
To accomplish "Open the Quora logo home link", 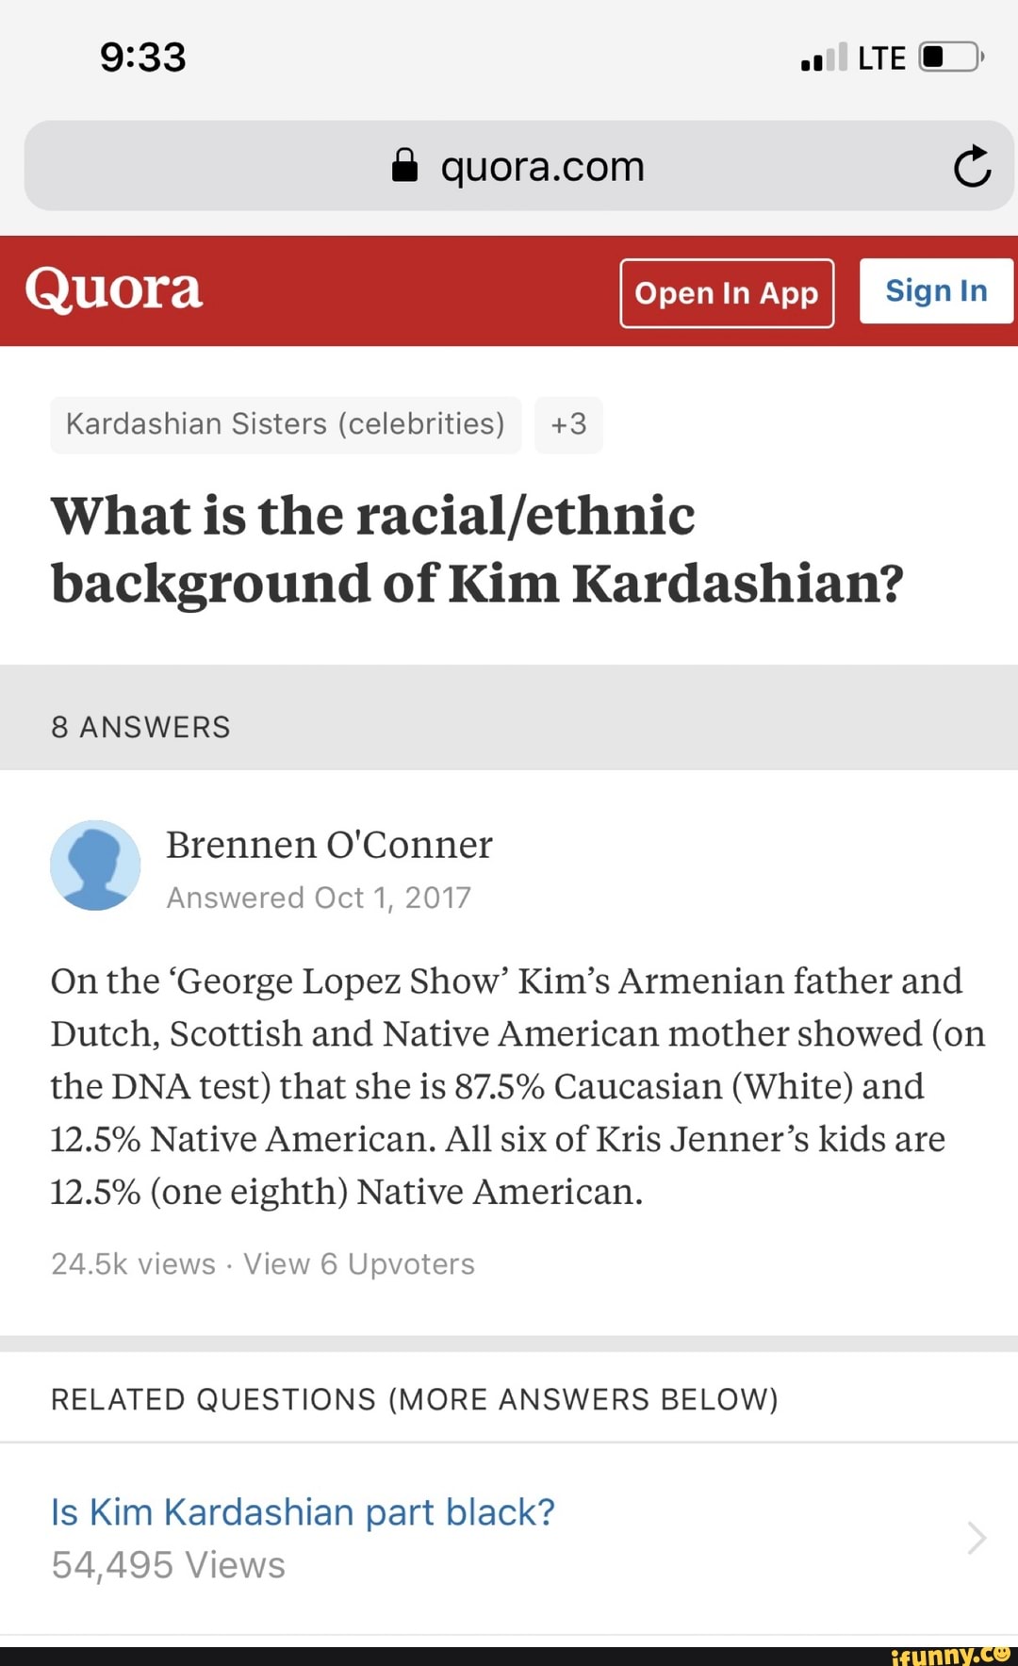I will tap(114, 289).
